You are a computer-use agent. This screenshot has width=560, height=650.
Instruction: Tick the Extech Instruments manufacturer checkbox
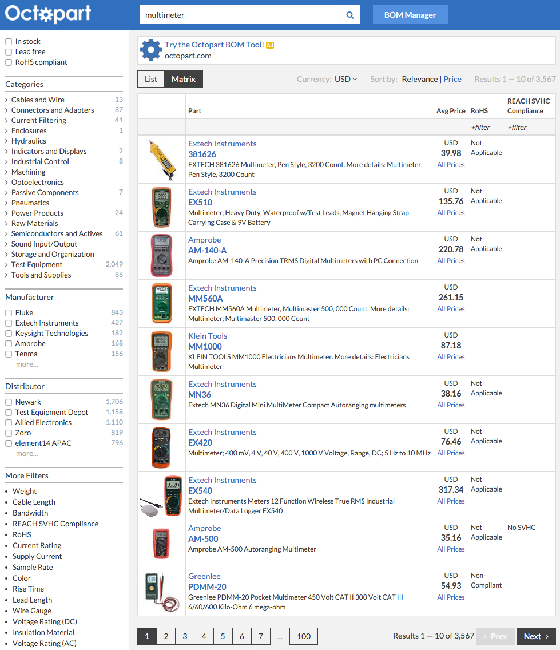click(8, 323)
